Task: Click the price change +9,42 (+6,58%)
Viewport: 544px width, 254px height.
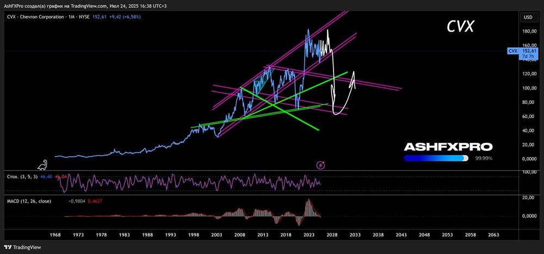Action: pos(124,17)
